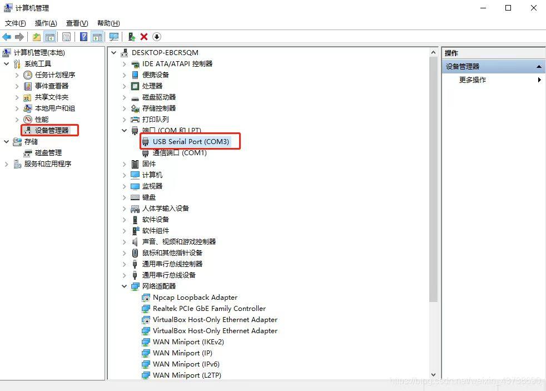Click the blue question mark help icon
Screen dimensions: 546x391
click(83, 37)
